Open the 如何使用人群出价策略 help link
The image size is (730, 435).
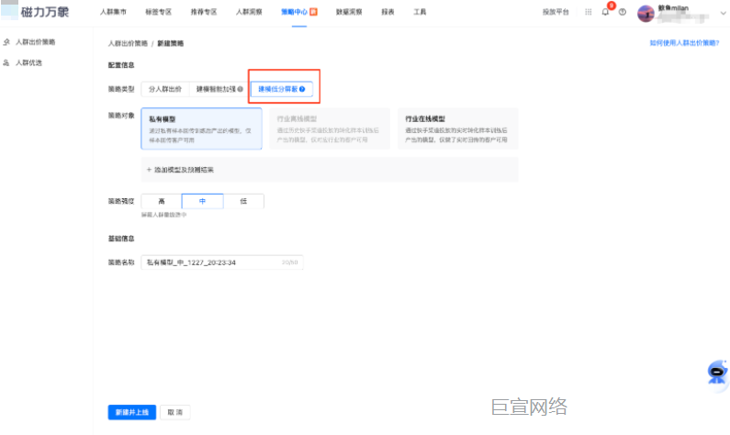(684, 43)
